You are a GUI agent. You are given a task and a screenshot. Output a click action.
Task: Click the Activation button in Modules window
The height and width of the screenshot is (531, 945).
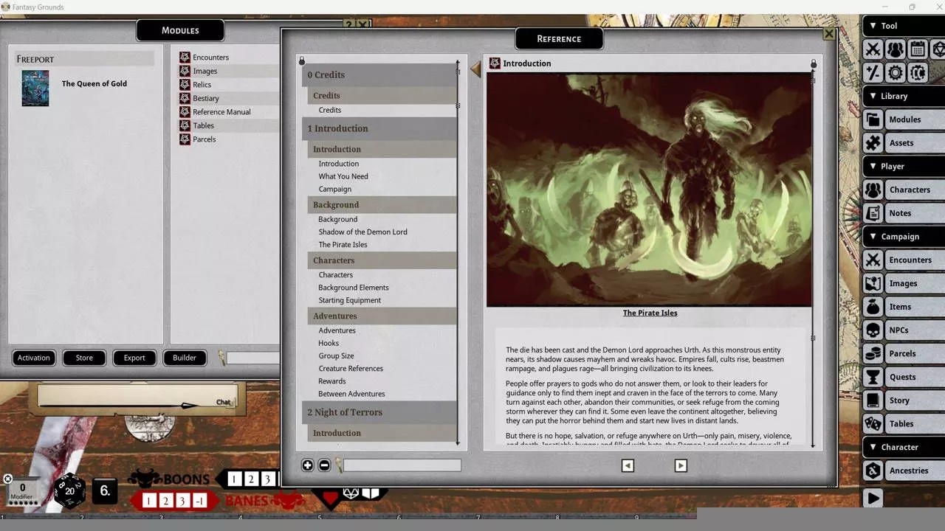coord(34,358)
